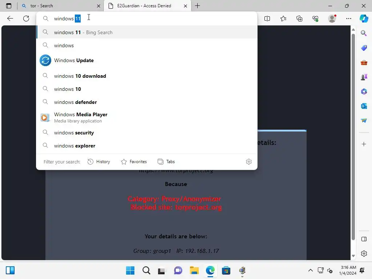The height and width of the screenshot is (279, 372).
Task: Open the sidebar Shopping tag icon
Action: [364, 48]
